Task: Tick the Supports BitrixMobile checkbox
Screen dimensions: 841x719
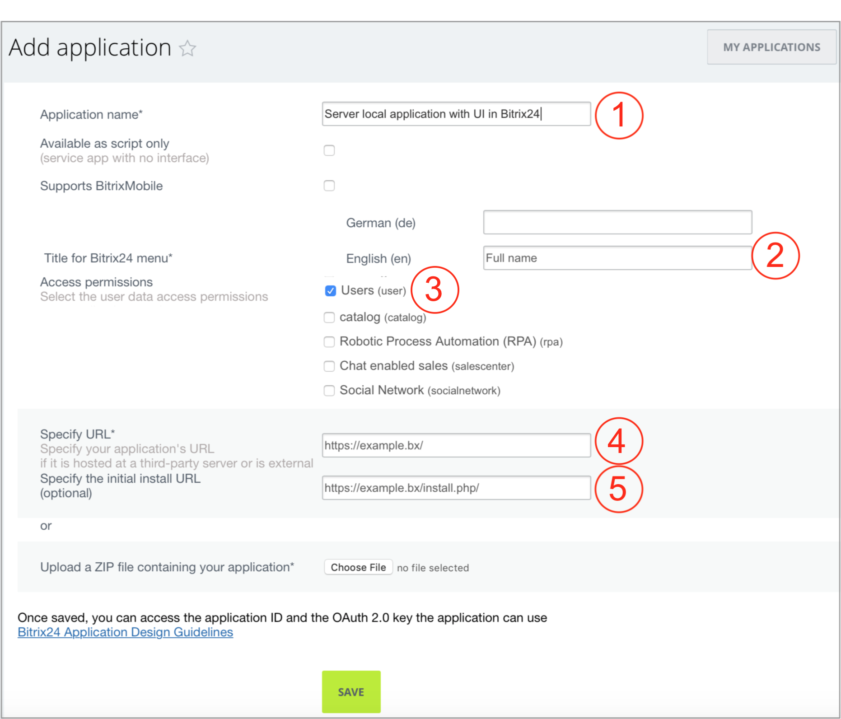Action: point(329,186)
